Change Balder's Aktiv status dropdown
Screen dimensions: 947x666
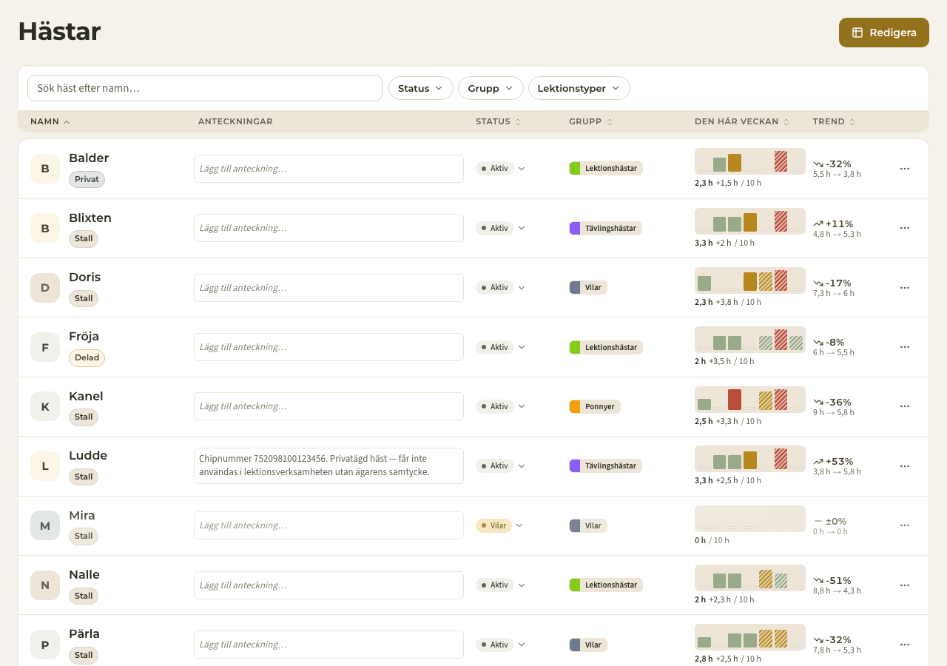501,169
